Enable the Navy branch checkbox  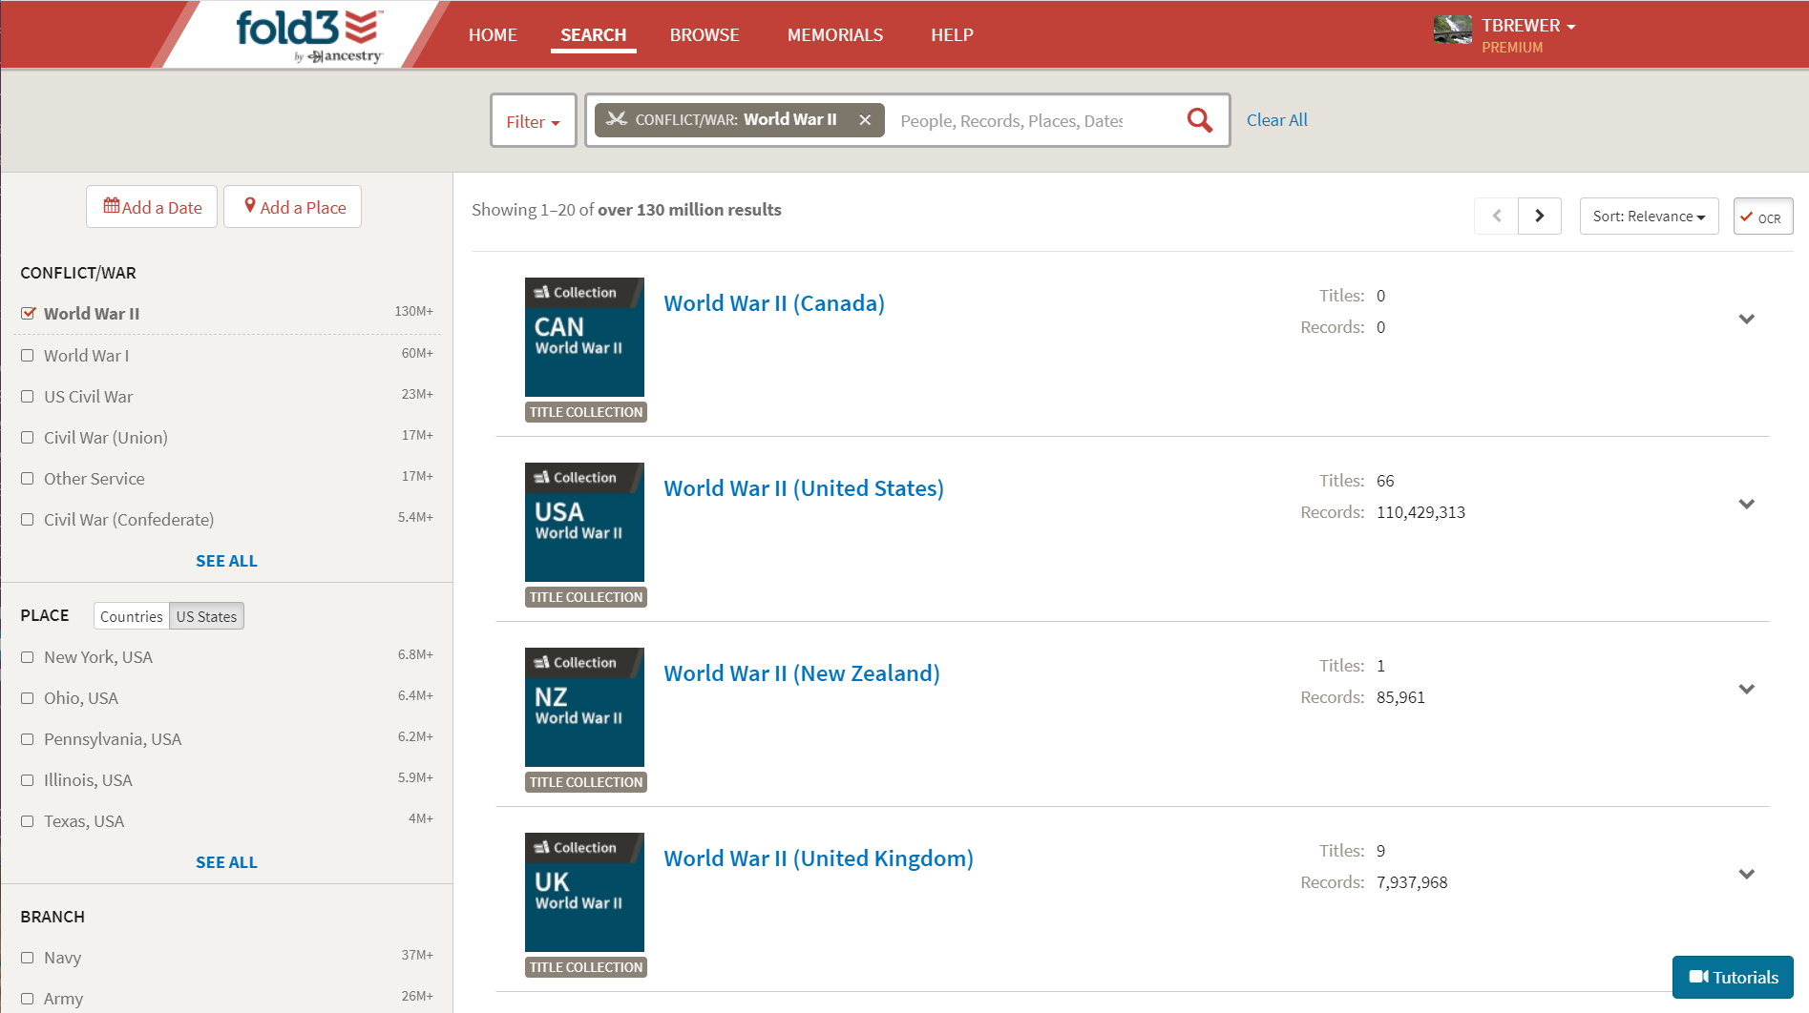28,958
